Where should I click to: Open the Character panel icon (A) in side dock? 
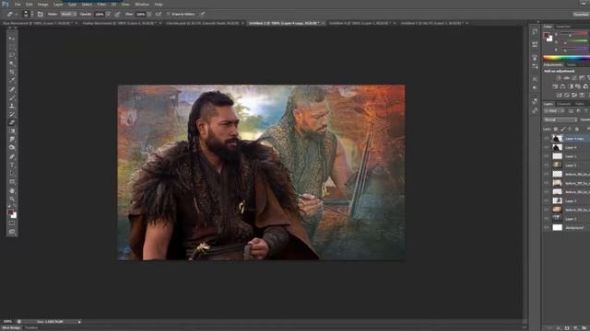click(535, 79)
